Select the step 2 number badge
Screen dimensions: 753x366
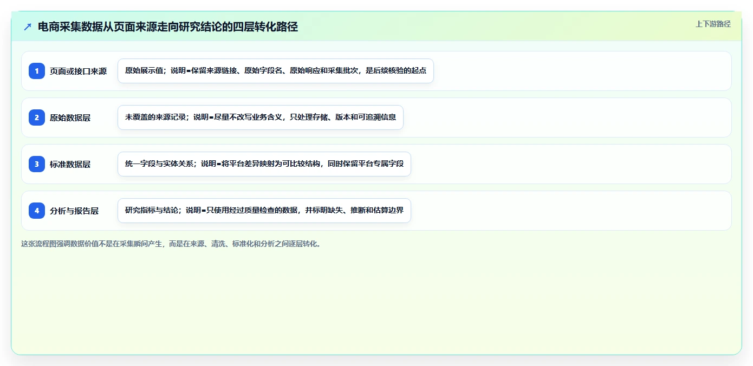click(x=37, y=117)
